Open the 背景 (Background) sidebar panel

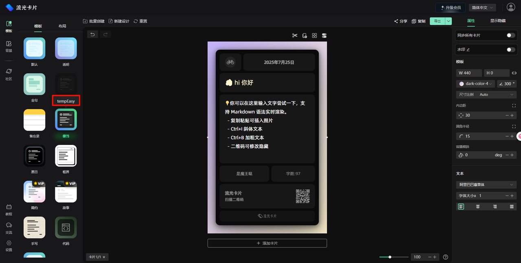coord(9,46)
